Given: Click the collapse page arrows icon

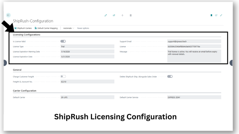Looking at the screenshot, I should point(221,15).
